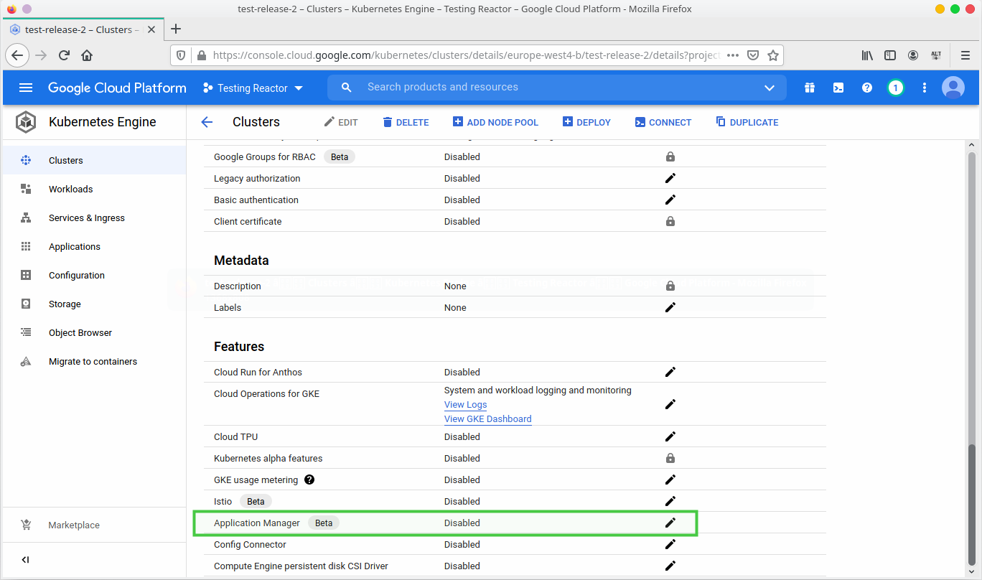Select Configuration in the sidebar
982x580 pixels.
click(x=94, y=275)
